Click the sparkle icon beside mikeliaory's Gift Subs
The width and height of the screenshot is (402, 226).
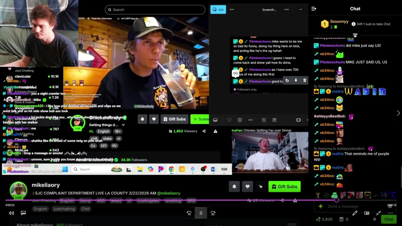pyautogui.click(x=261, y=186)
